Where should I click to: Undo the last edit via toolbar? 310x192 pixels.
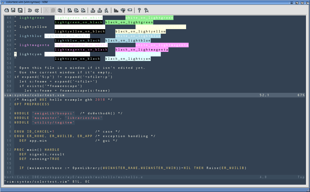point(30,10)
